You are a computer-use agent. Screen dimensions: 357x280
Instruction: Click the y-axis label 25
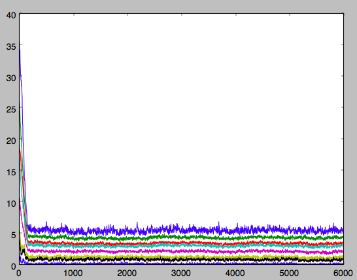[11, 110]
